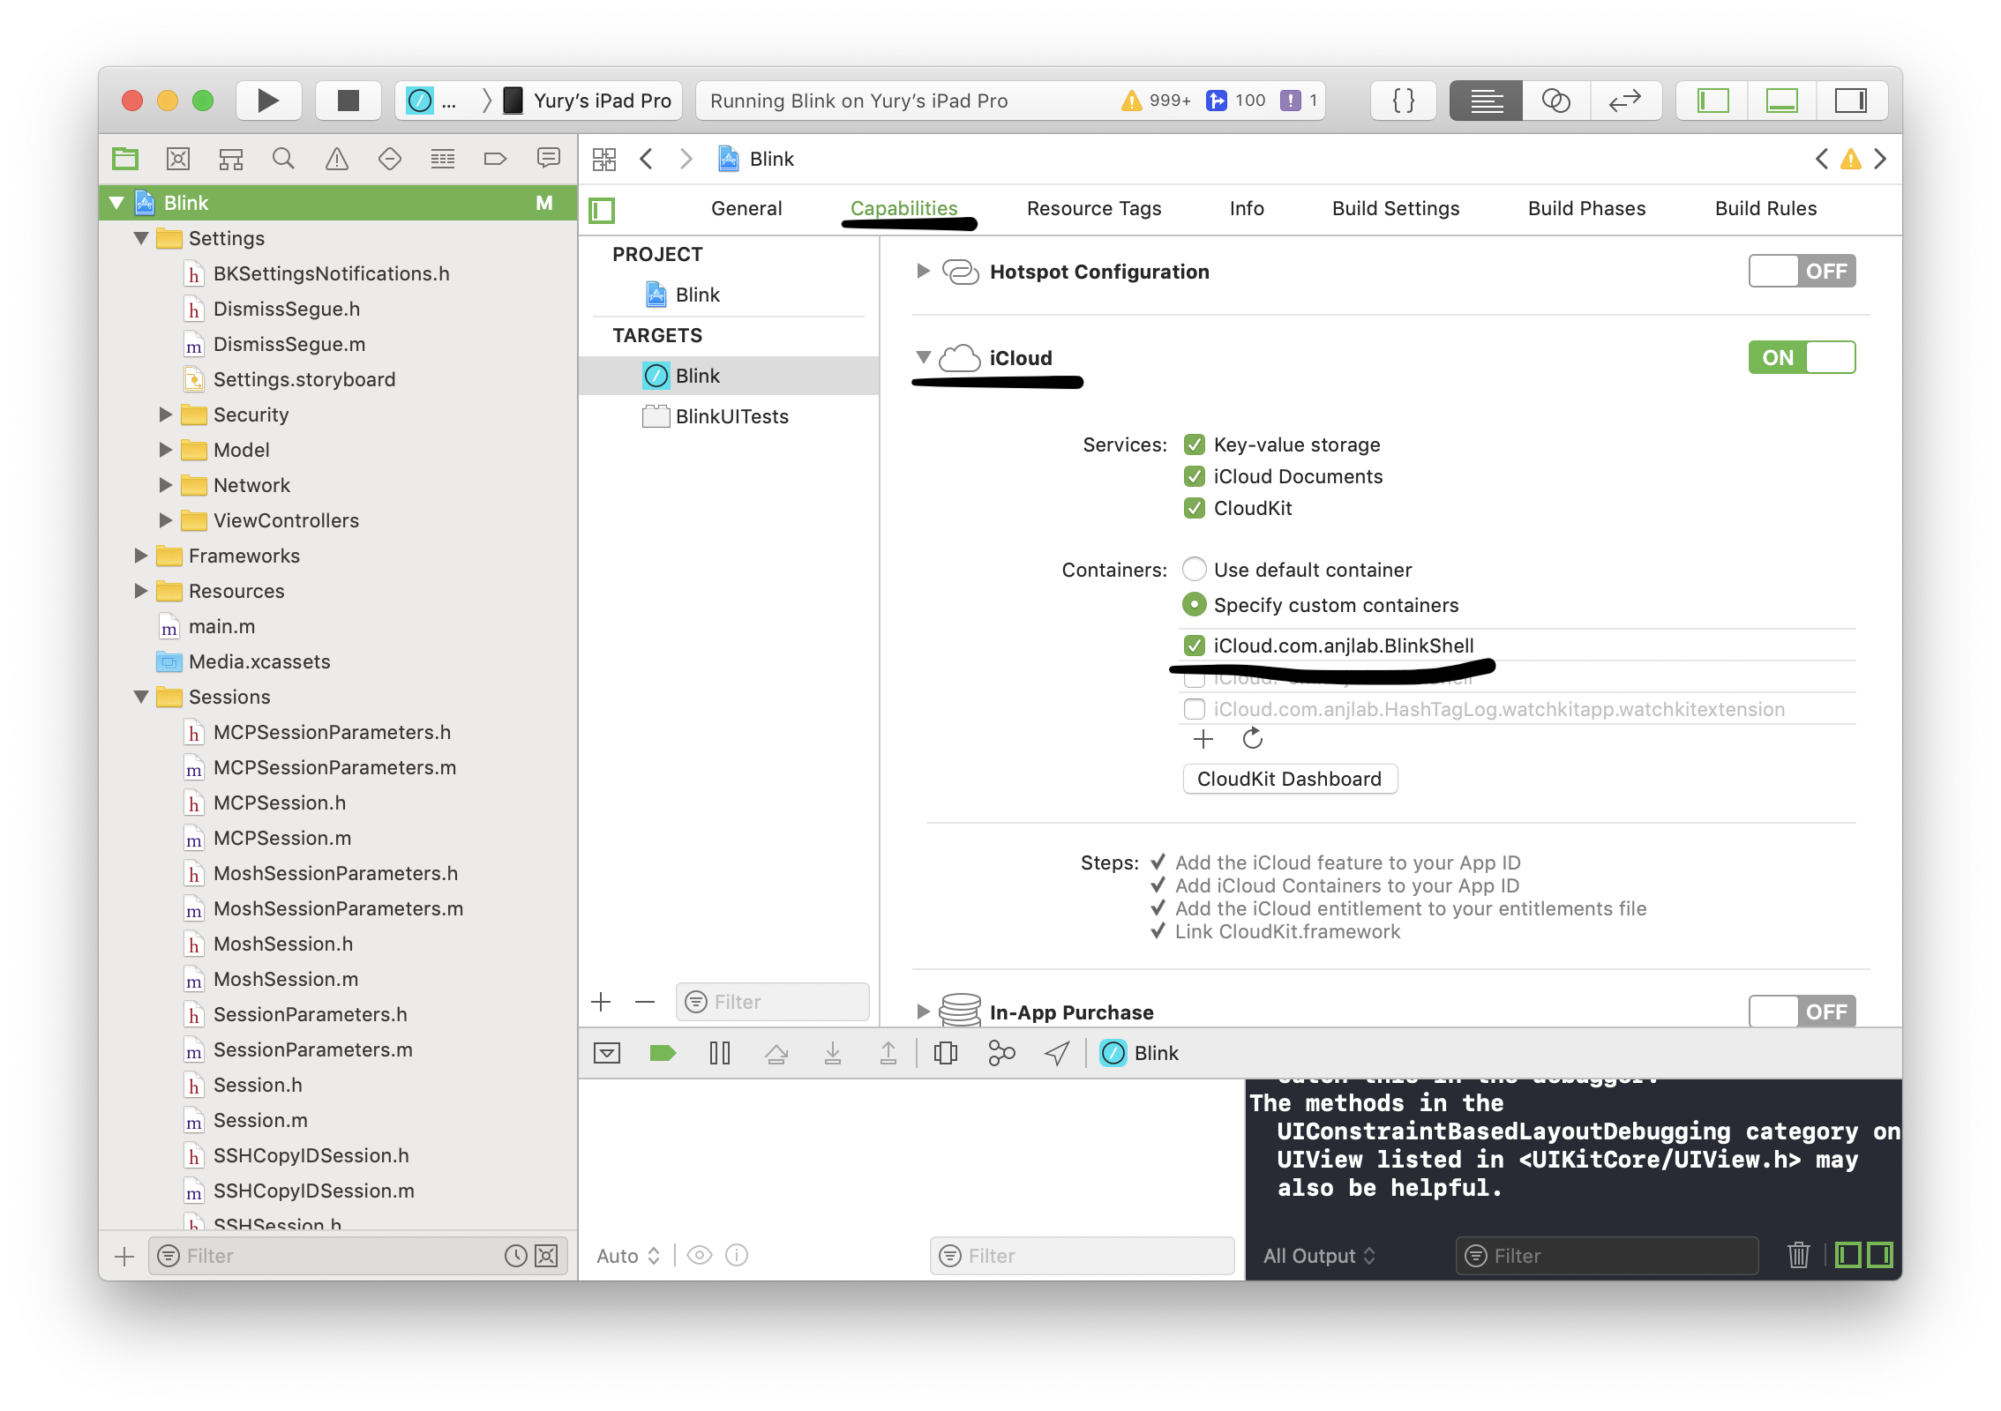Viewport: 2001px width, 1411px height.
Task: Open the Debug Memory Graph icon
Action: 1001,1053
